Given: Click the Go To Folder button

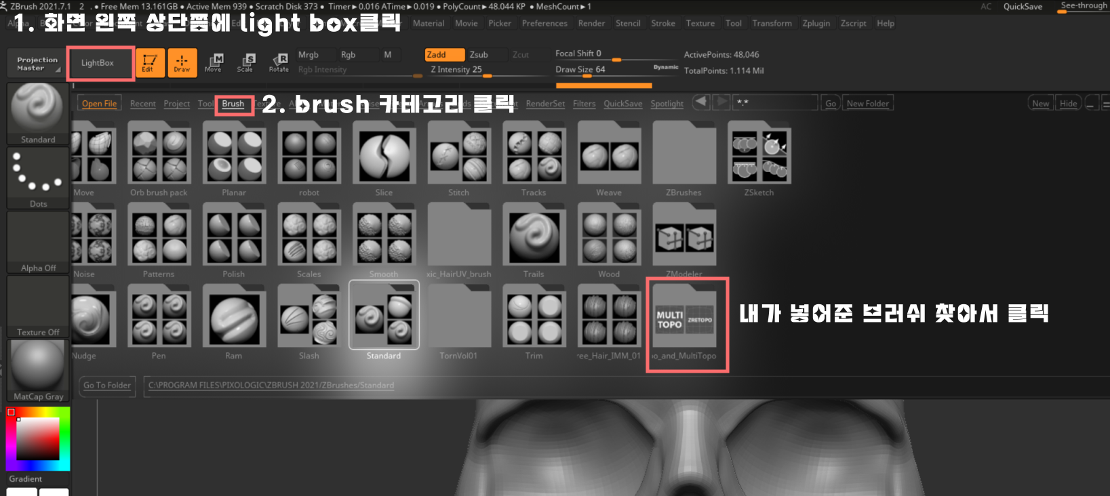Looking at the screenshot, I should point(107,386).
